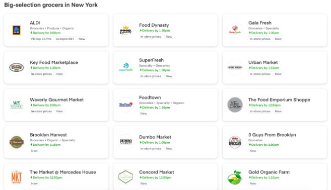The width and height of the screenshot is (331, 190).
Task: Click Brooklyn Harvest's Groceries Organic Specialty line
Action: pyautogui.click(x=52, y=140)
